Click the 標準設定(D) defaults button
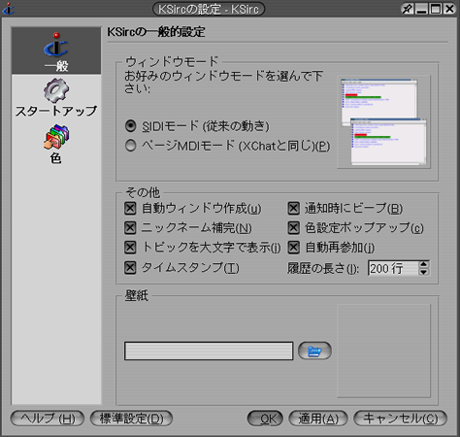 [x=131, y=419]
